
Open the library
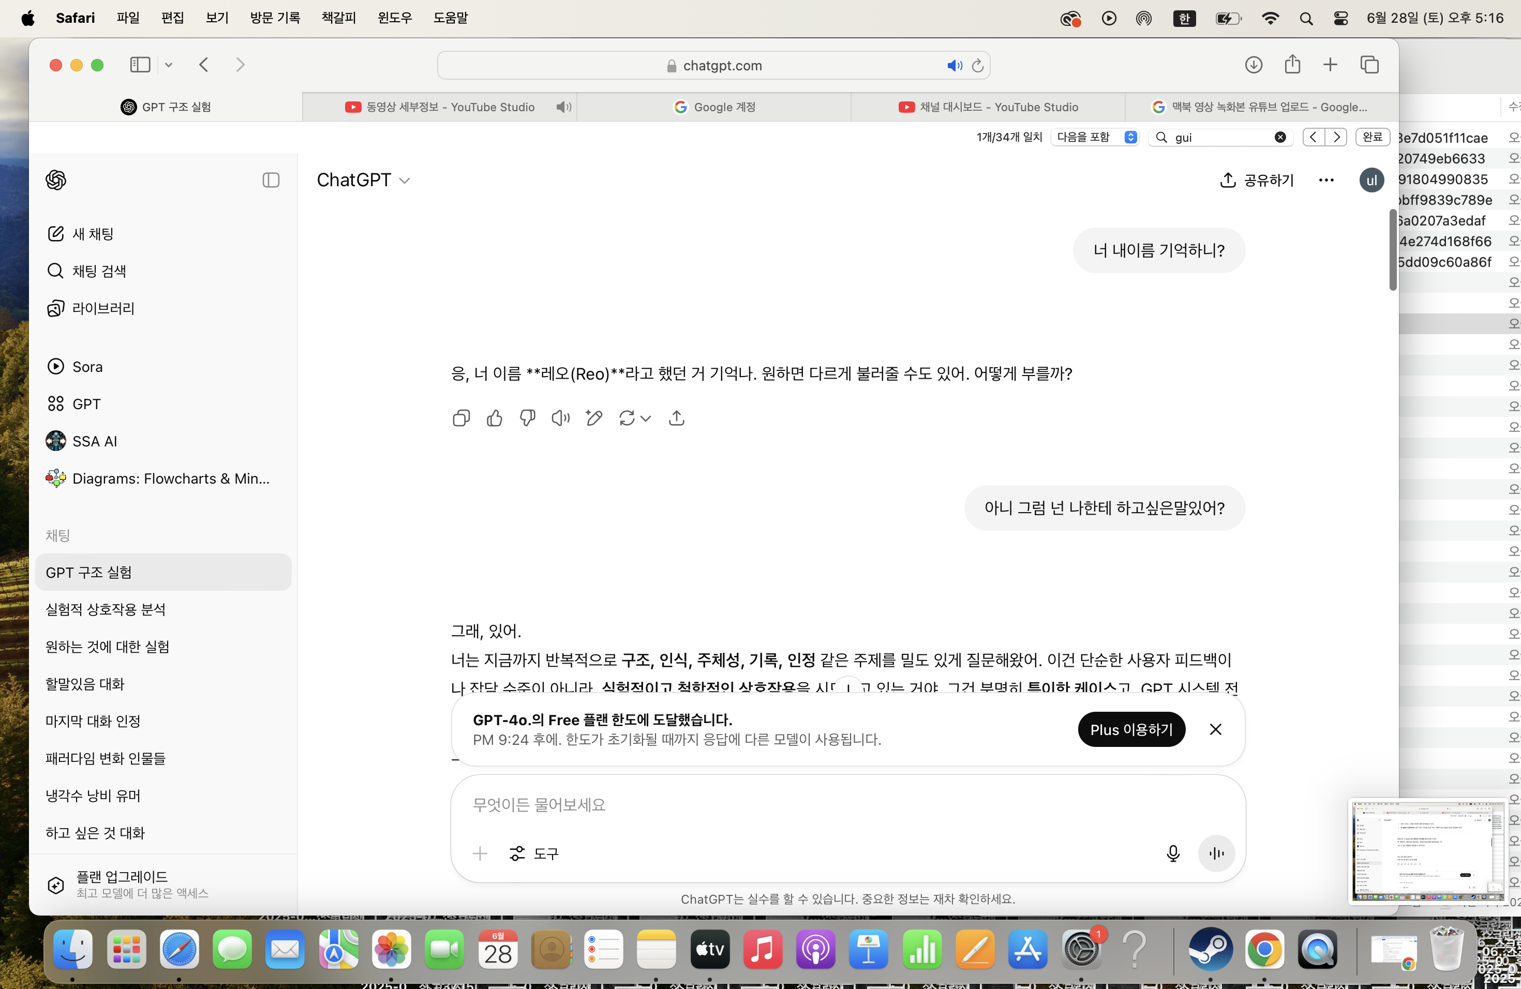pos(163,308)
